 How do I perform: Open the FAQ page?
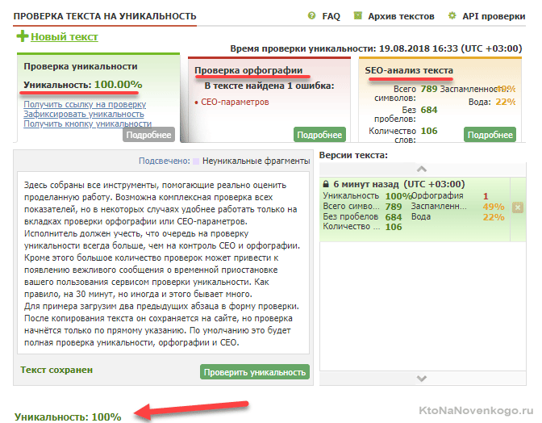click(x=331, y=16)
